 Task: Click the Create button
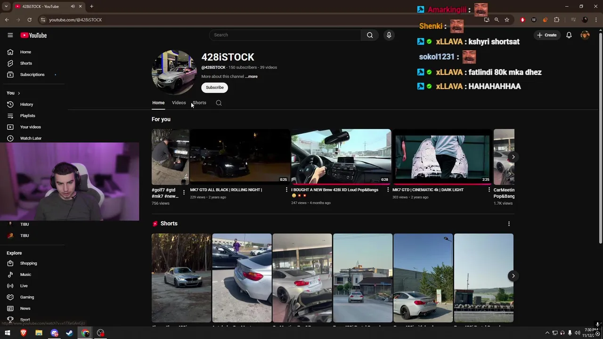coord(546,35)
